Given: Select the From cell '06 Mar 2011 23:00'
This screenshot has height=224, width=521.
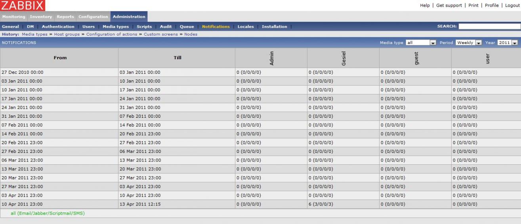Looking at the screenshot, I should [x=59, y=160].
